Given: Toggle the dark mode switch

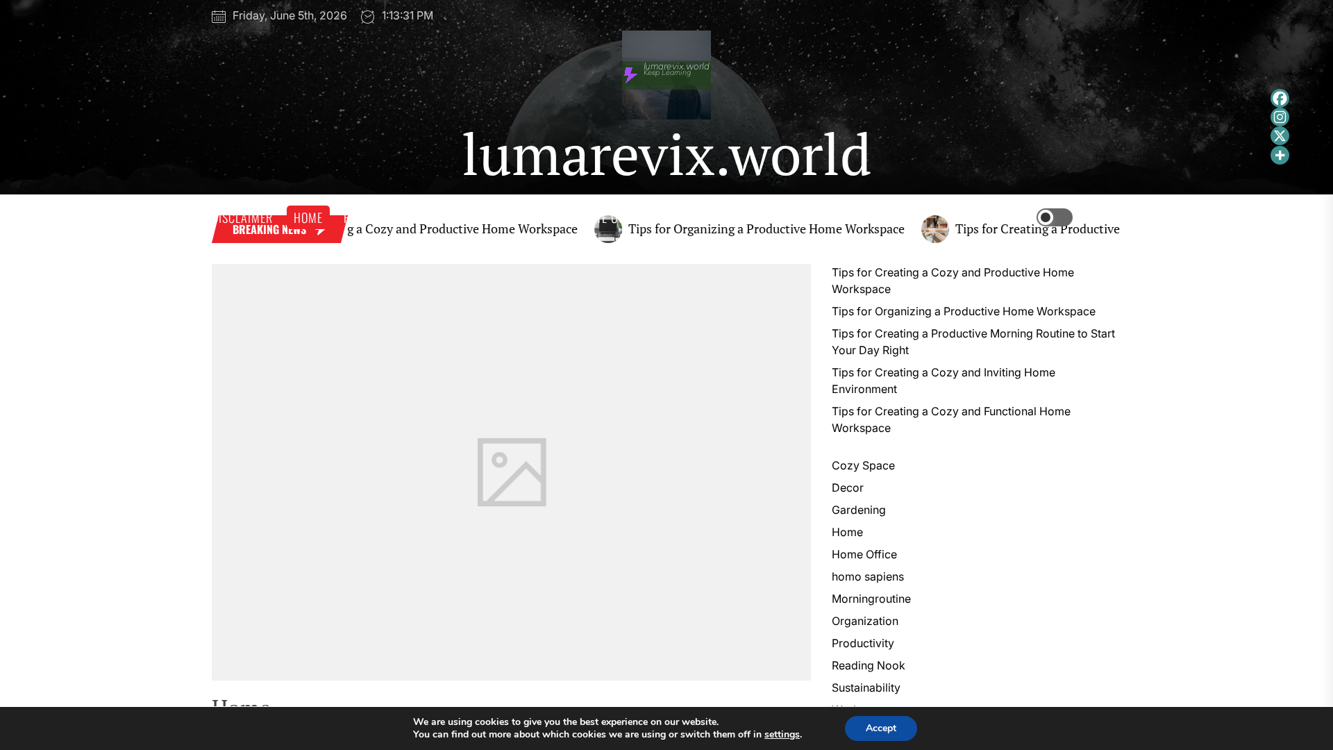Looking at the screenshot, I should click(1055, 217).
